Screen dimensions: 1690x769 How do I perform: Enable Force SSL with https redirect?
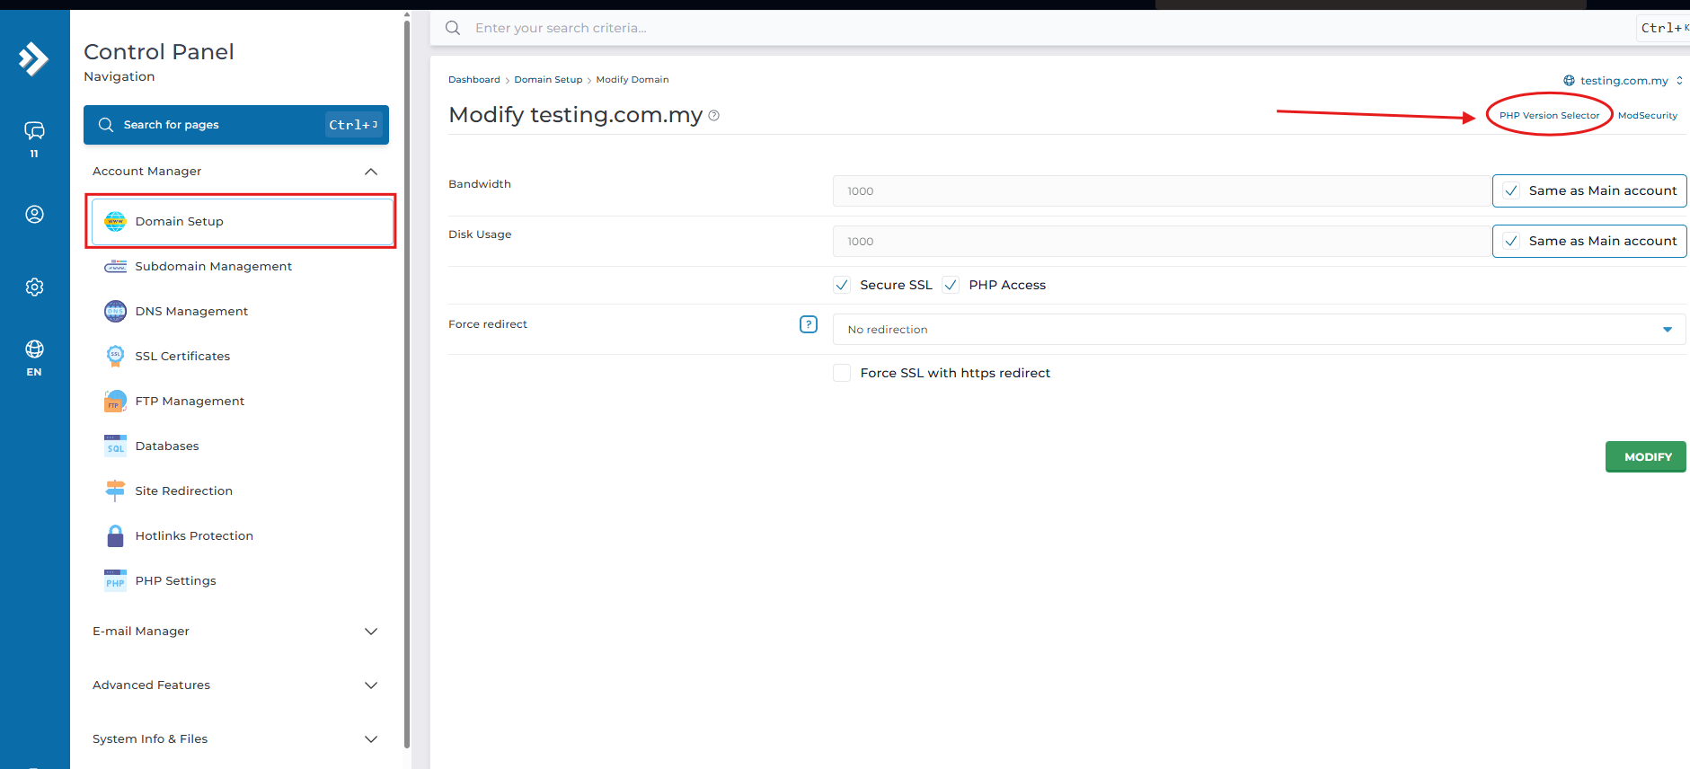click(x=842, y=374)
